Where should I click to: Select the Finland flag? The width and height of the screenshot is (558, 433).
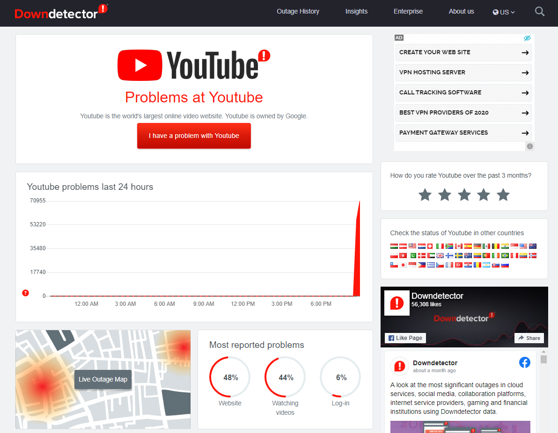click(449, 256)
